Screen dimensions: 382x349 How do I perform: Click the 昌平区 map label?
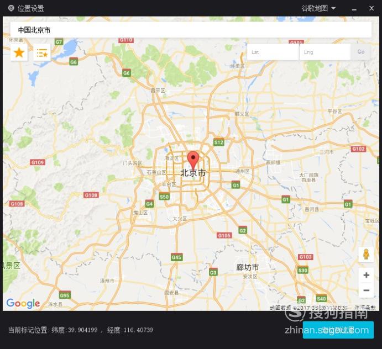point(158,91)
